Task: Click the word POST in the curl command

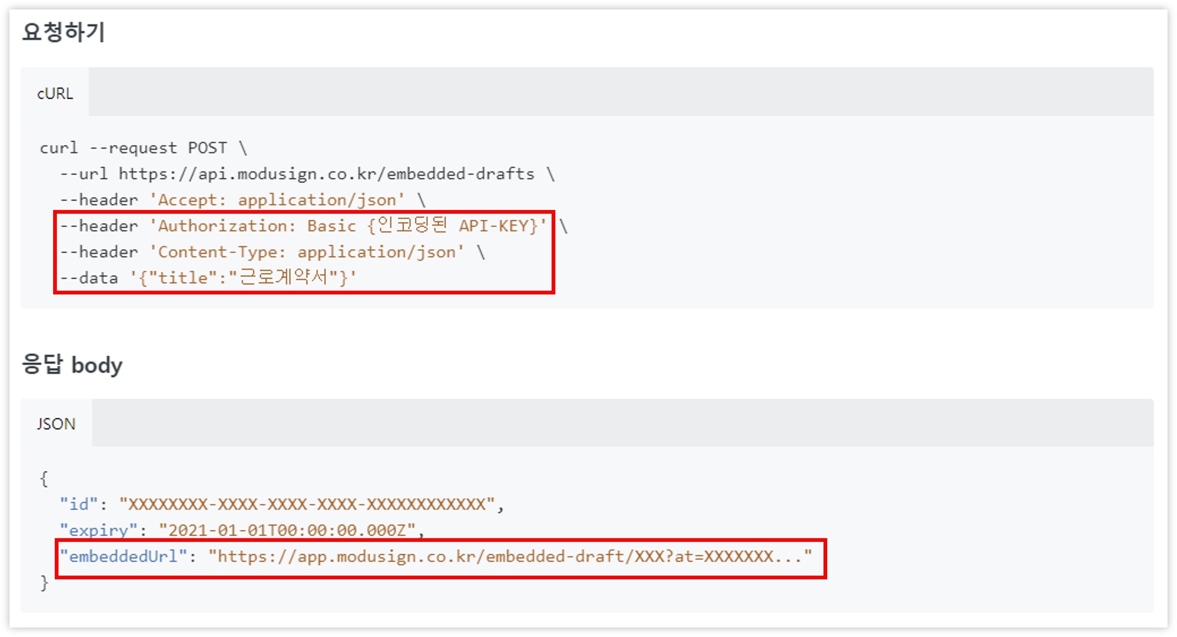Action: [x=207, y=148]
